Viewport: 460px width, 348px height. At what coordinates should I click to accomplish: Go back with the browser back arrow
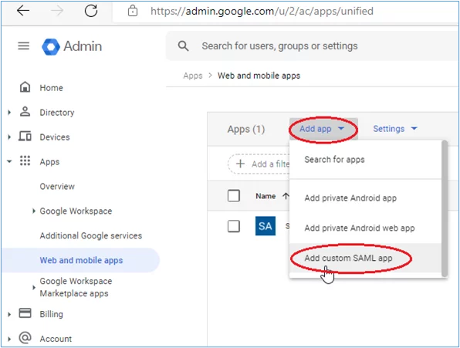(x=23, y=11)
